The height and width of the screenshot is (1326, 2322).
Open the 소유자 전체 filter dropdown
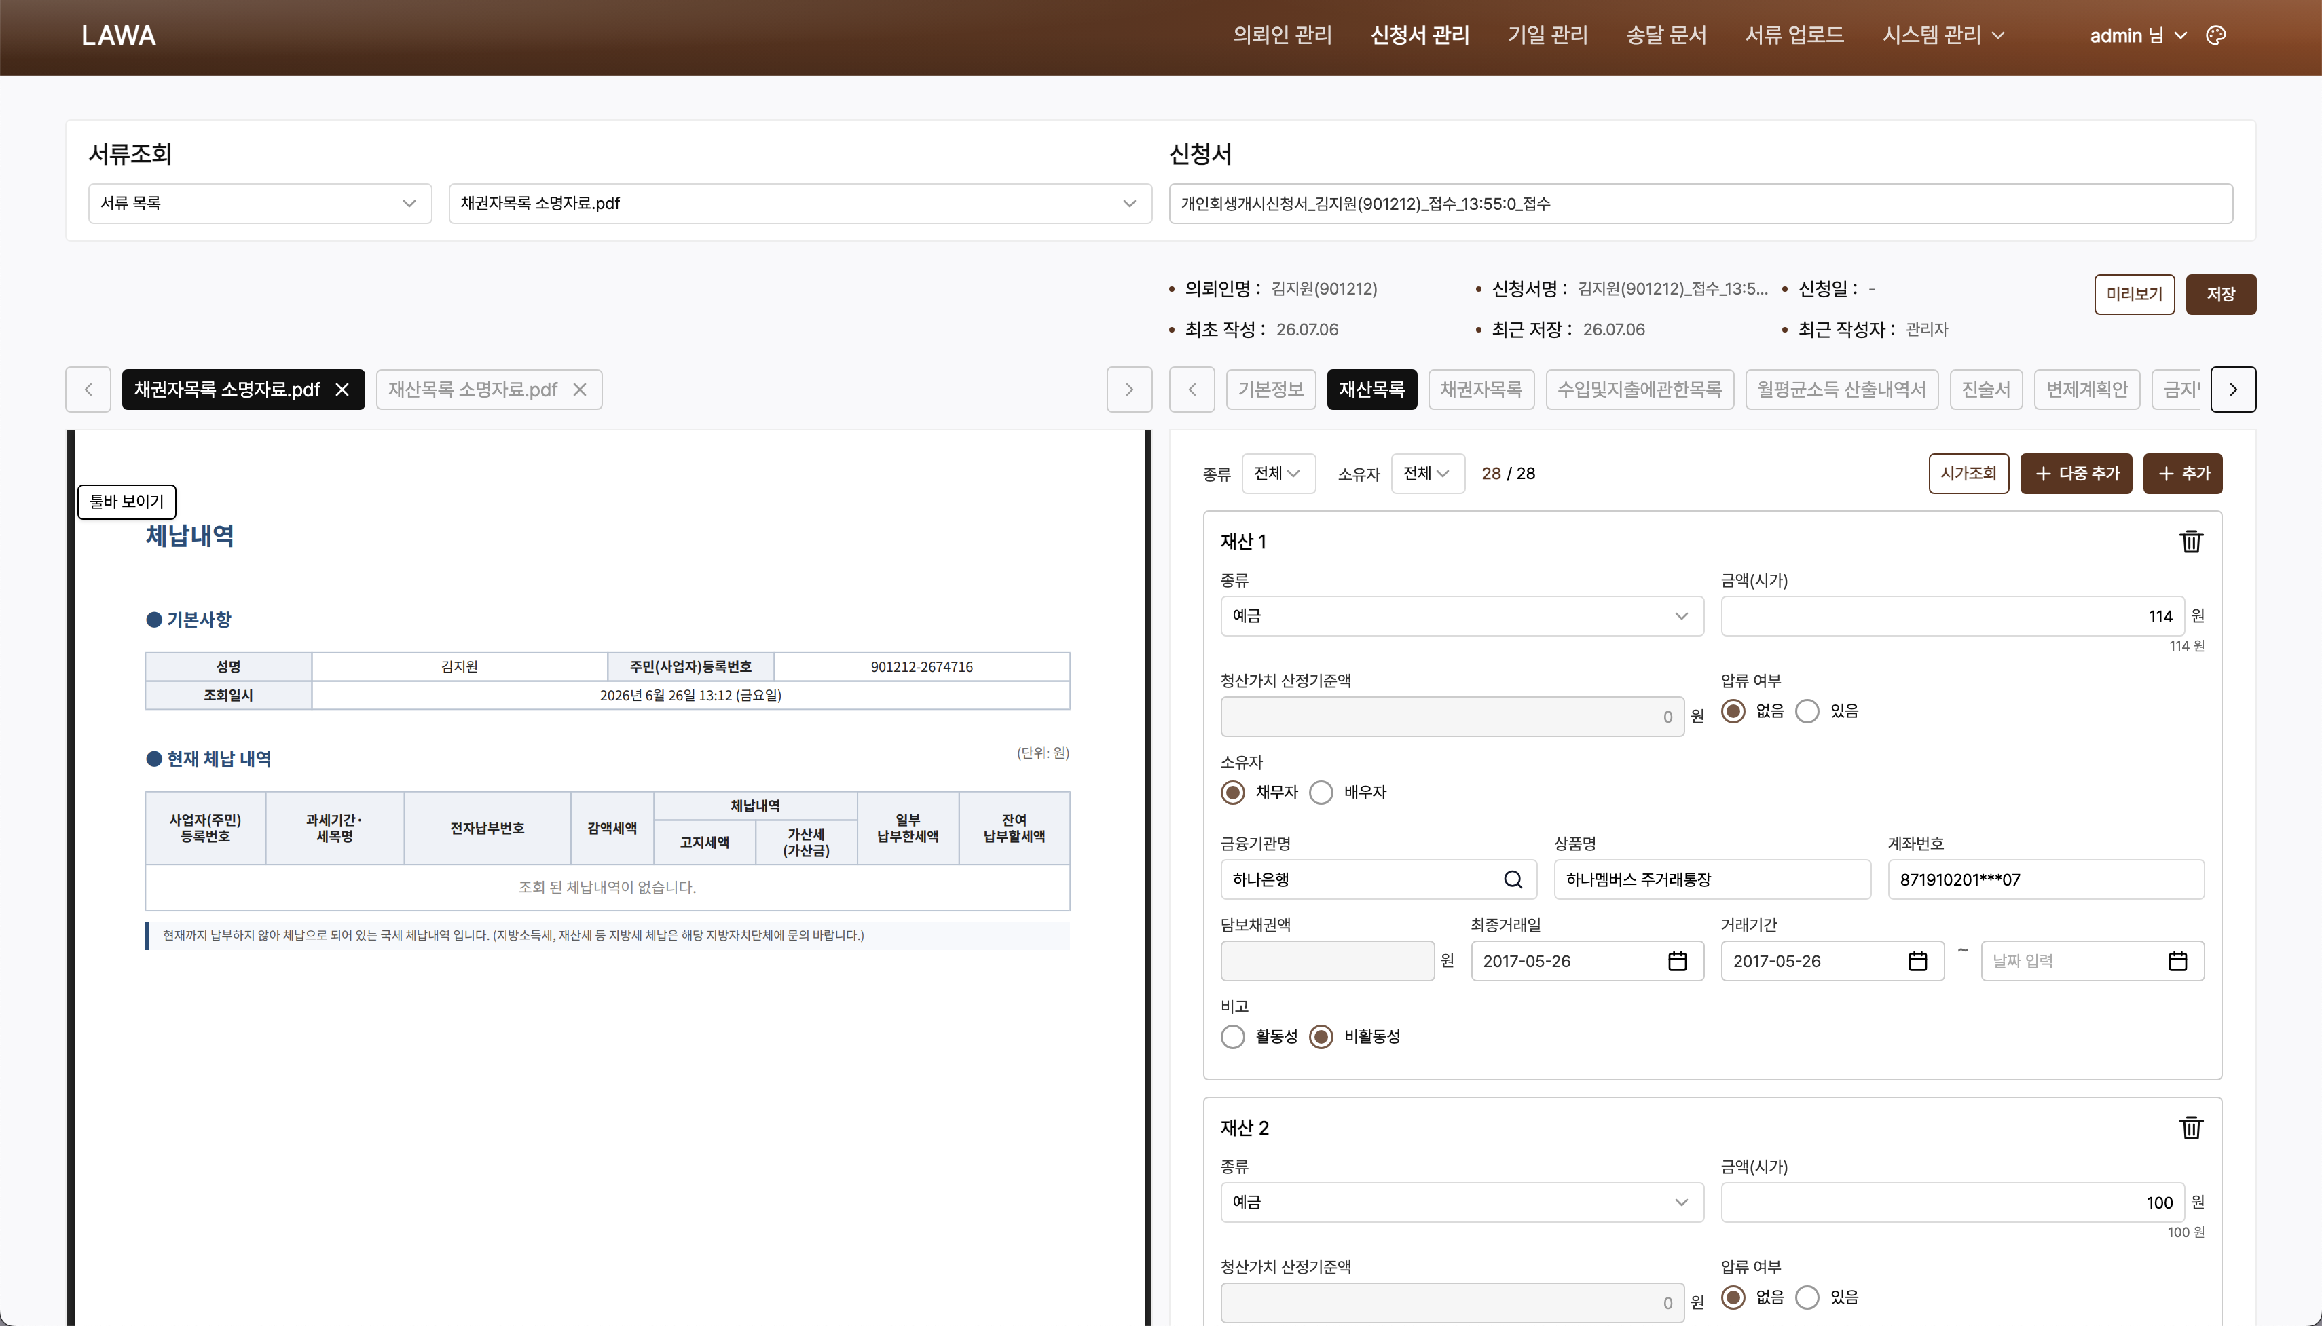tap(1427, 474)
